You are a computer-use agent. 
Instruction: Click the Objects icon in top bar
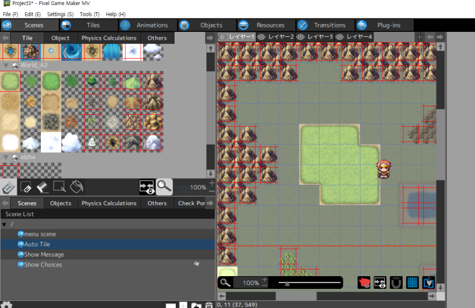tap(184, 25)
